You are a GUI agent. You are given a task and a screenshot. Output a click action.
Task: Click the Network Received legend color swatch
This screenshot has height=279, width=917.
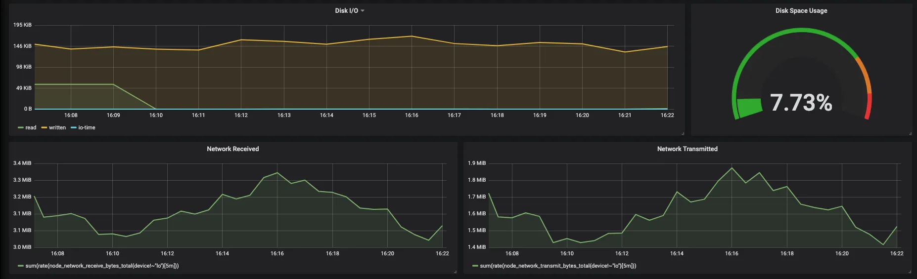(x=21, y=266)
